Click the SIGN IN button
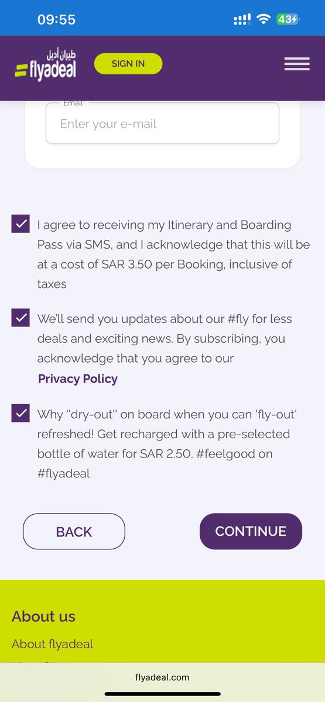 click(x=128, y=63)
